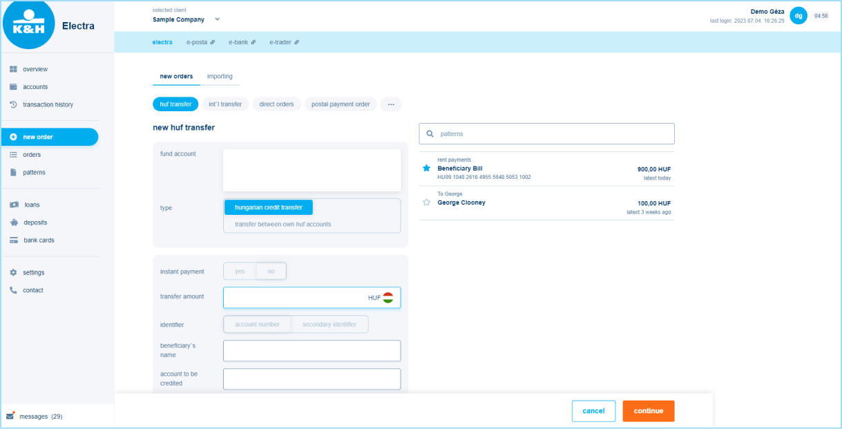Click the deposits piggy bank icon
Viewport: 842px width, 429px height.
(13, 222)
